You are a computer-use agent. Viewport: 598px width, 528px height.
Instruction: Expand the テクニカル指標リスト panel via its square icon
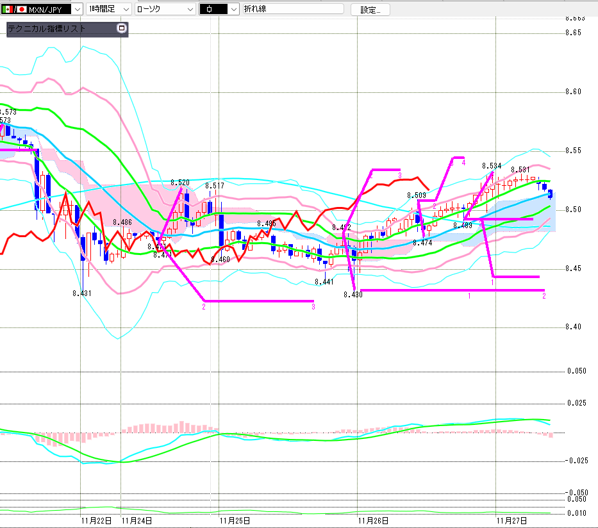122,29
